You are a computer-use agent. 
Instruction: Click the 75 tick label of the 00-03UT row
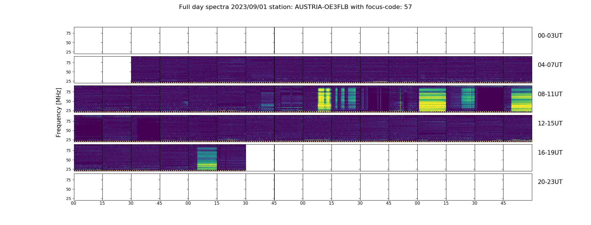pyautogui.click(x=68, y=33)
